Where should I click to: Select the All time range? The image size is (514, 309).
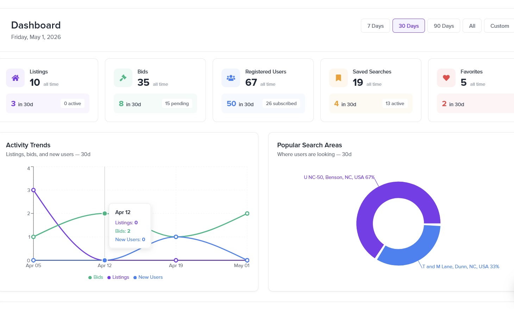472,26
